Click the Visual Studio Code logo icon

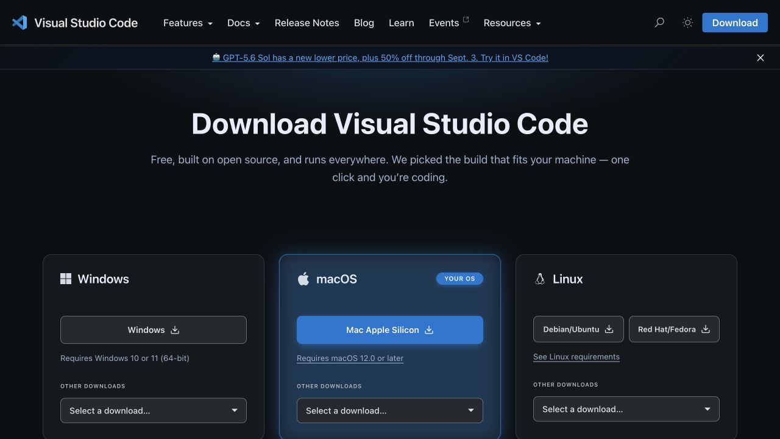[19, 23]
